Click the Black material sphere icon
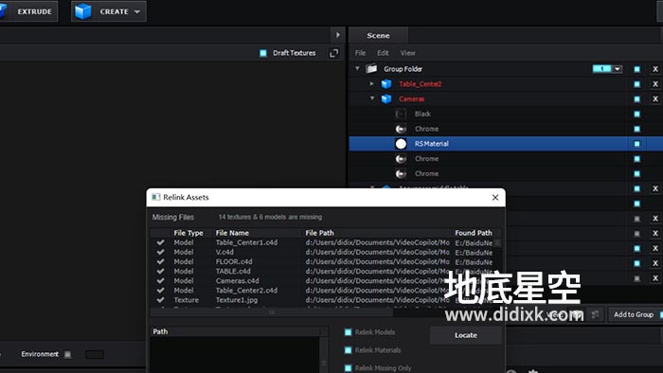Image resolution: width=663 pixels, height=373 pixels. click(401, 114)
